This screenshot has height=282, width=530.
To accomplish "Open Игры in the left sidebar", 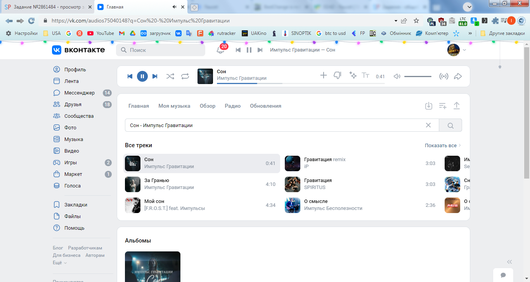I will coord(82,163).
